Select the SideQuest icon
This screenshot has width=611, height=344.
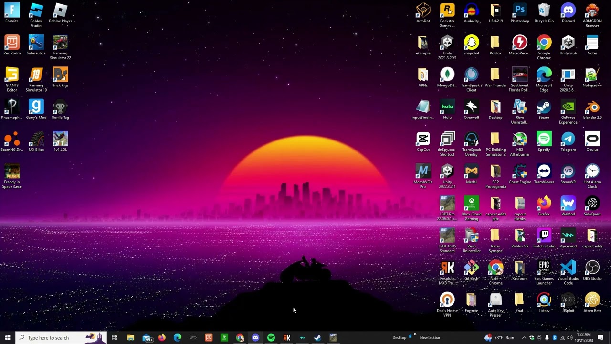(592, 206)
